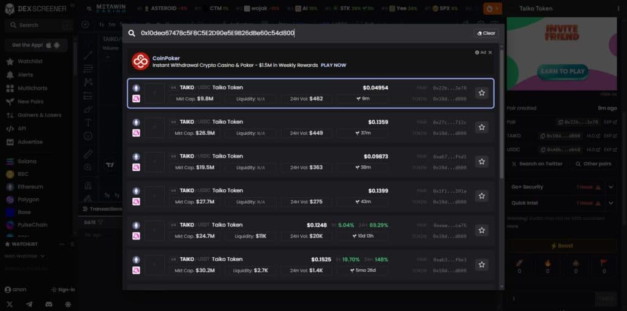This screenshot has width=627, height=311.
Task: Select the Solana chain
Action: [x=27, y=162]
